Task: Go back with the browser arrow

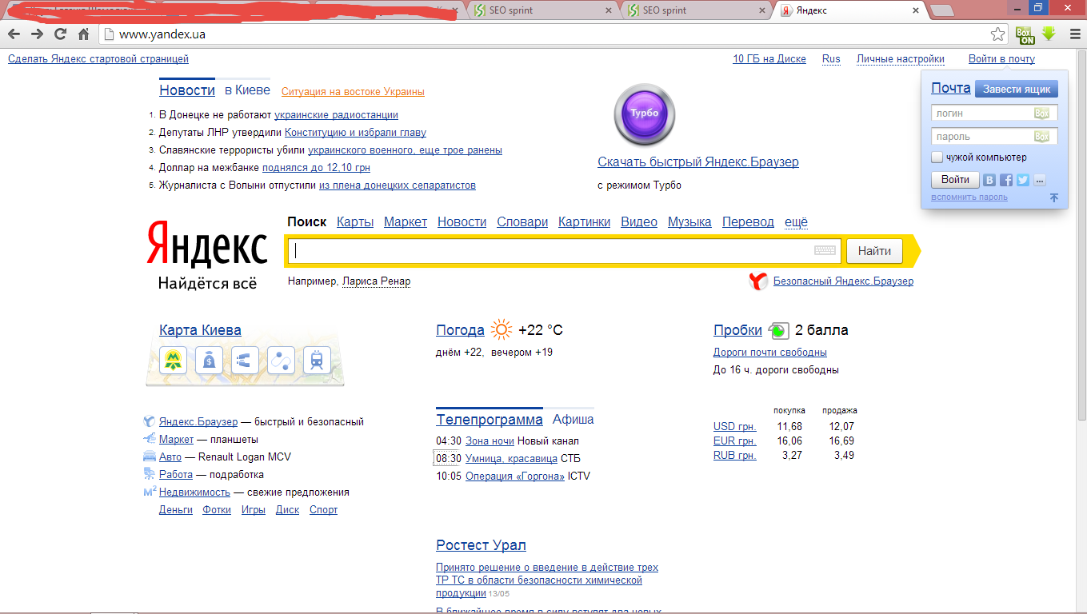Action: (x=14, y=34)
